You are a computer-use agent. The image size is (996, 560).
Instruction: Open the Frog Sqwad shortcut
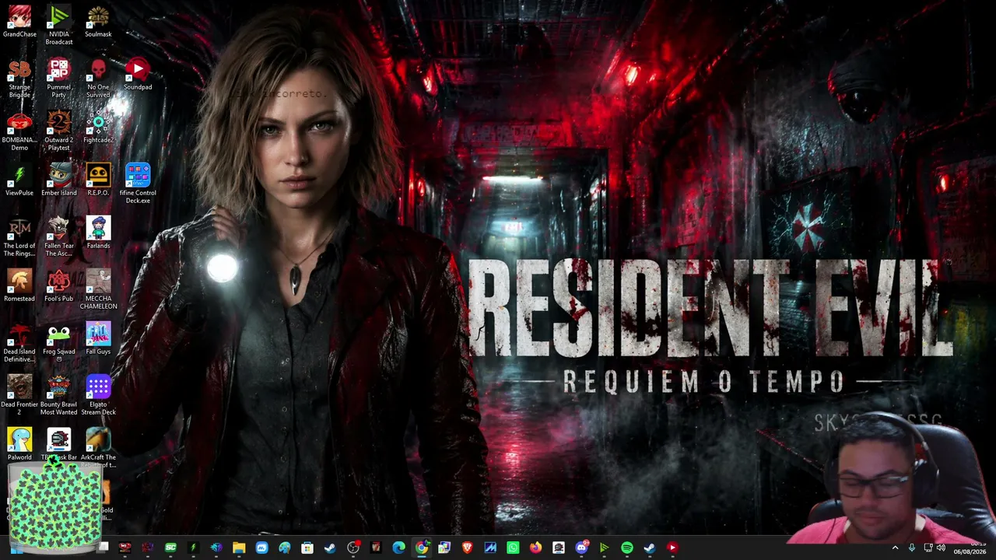click(59, 343)
